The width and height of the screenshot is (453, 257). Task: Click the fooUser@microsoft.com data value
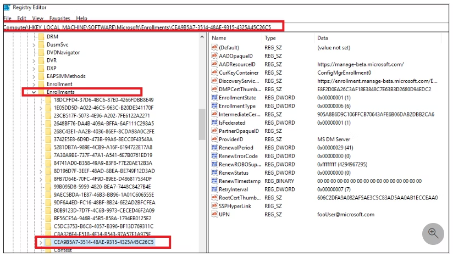click(x=346, y=215)
